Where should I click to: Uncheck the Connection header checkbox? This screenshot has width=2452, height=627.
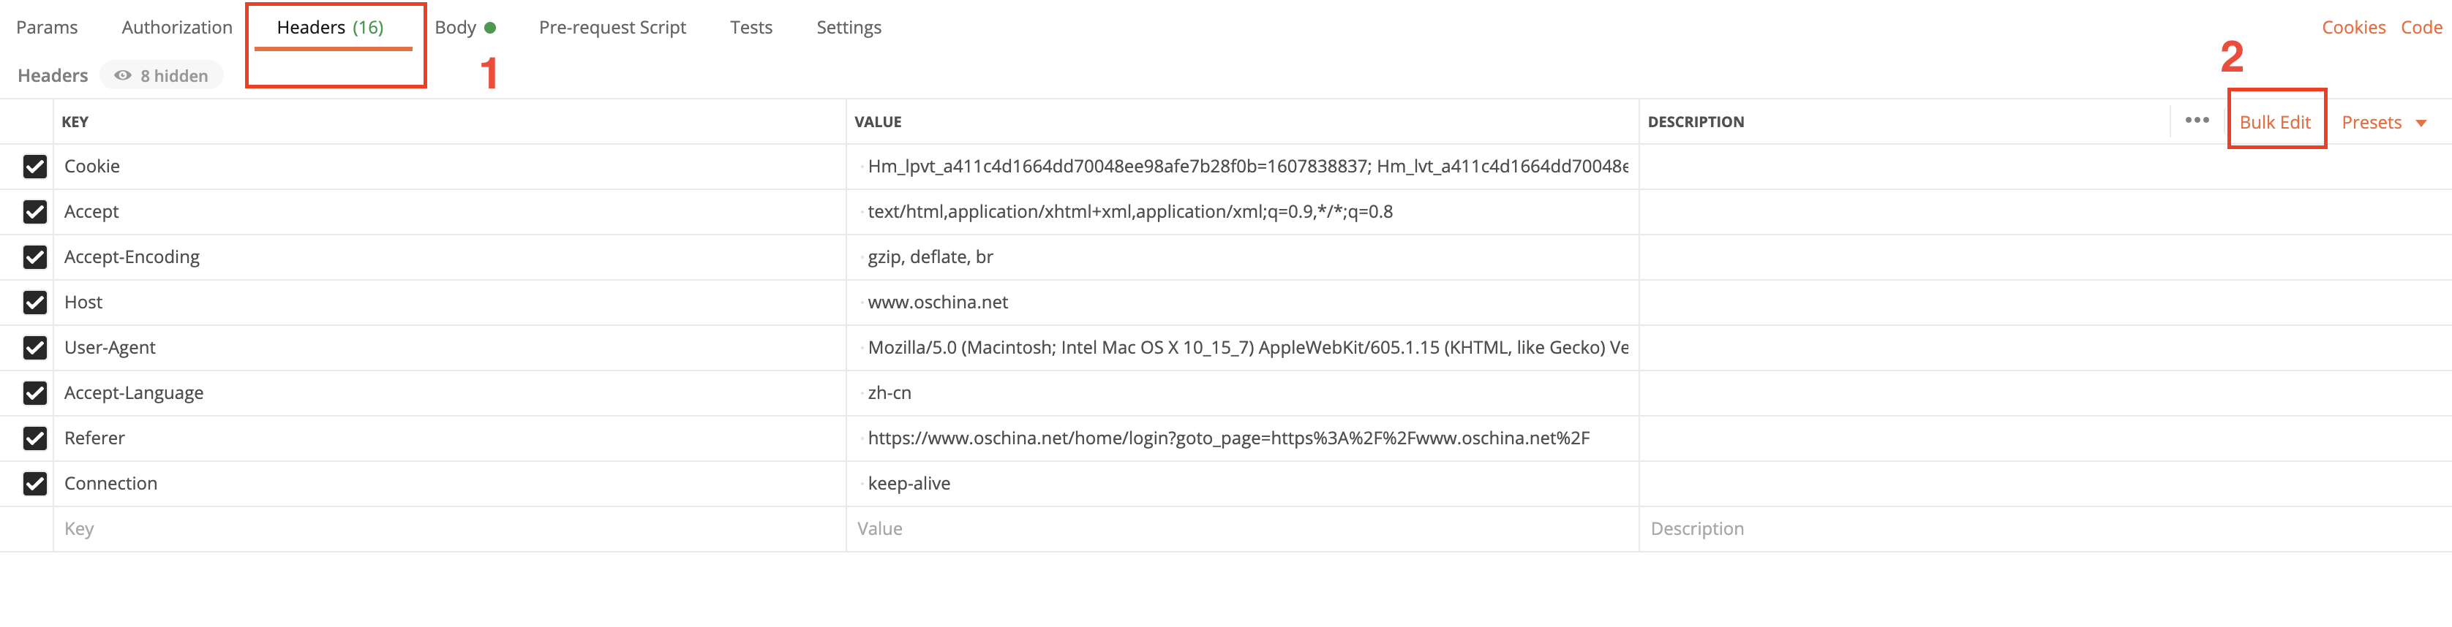coord(35,483)
